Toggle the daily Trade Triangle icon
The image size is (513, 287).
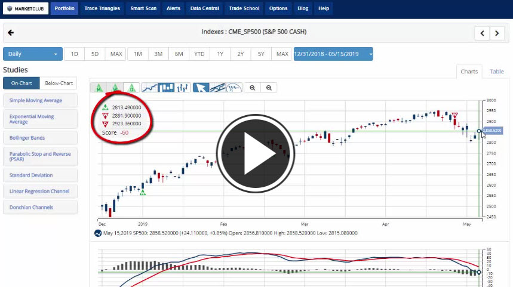(x=133, y=88)
